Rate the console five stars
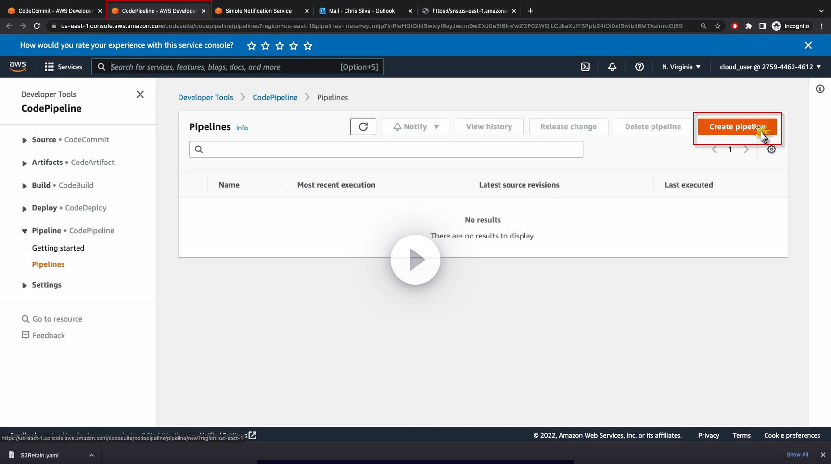This screenshot has height=464, width=831. (x=308, y=46)
